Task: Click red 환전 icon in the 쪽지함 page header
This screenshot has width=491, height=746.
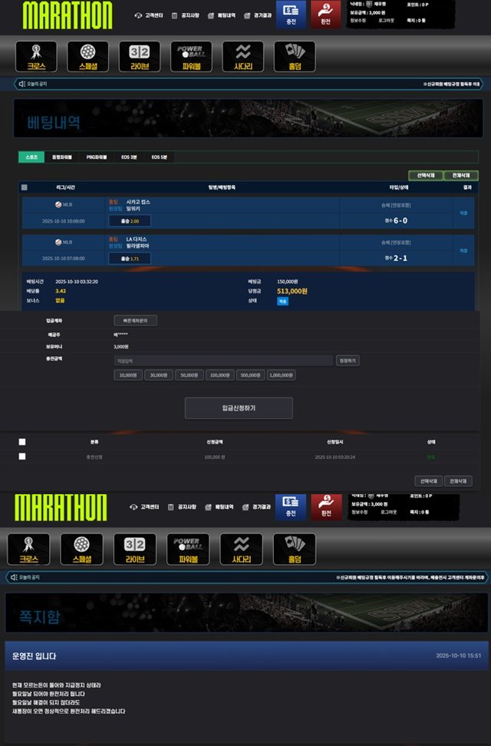Action: 326,507
